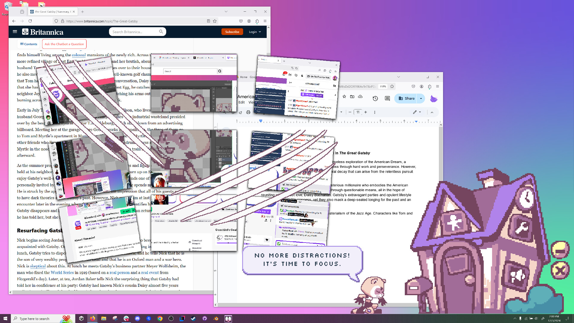Open the Britannica hamburger menu

pos(15,32)
